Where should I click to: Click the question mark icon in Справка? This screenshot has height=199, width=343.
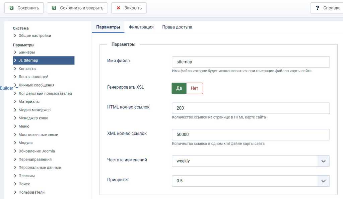pos(318,8)
